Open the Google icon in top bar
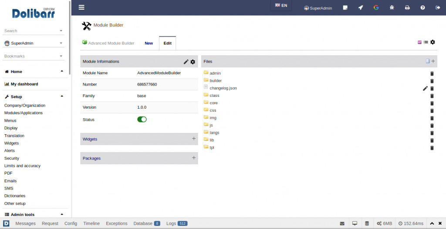This screenshot has height=229, width=446. point(376,8)
